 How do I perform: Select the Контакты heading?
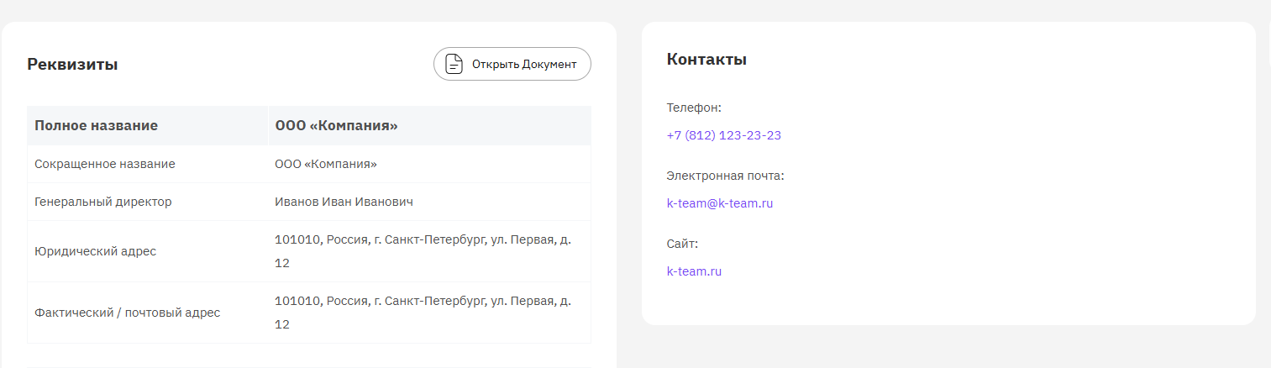click(706, 60)
